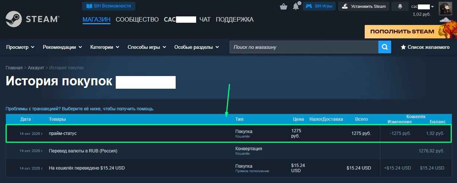Select the прайм-статус purchase row

(228, 133)
